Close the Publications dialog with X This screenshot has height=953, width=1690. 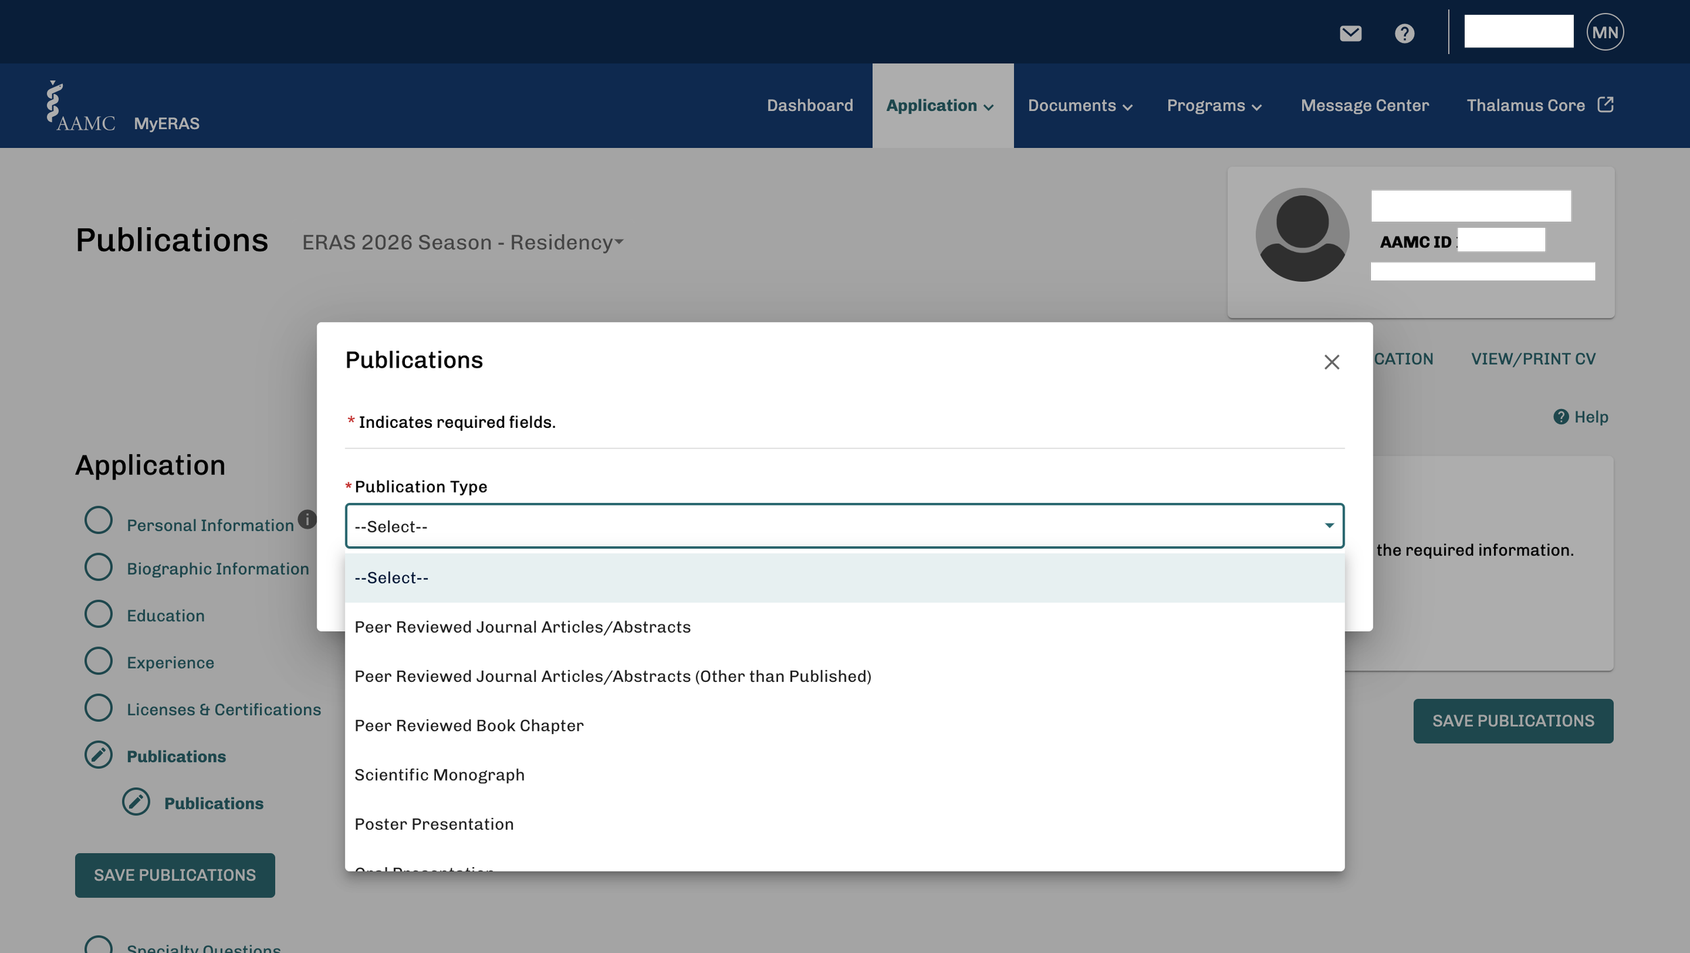[1331, 362]
